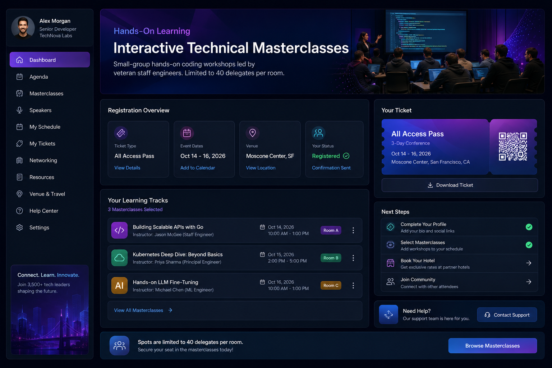Click the My Schedule calendar icon
552x368 pixels.
point(20,127)
